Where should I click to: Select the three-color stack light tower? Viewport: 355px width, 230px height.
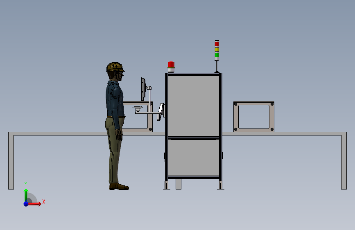217,56
